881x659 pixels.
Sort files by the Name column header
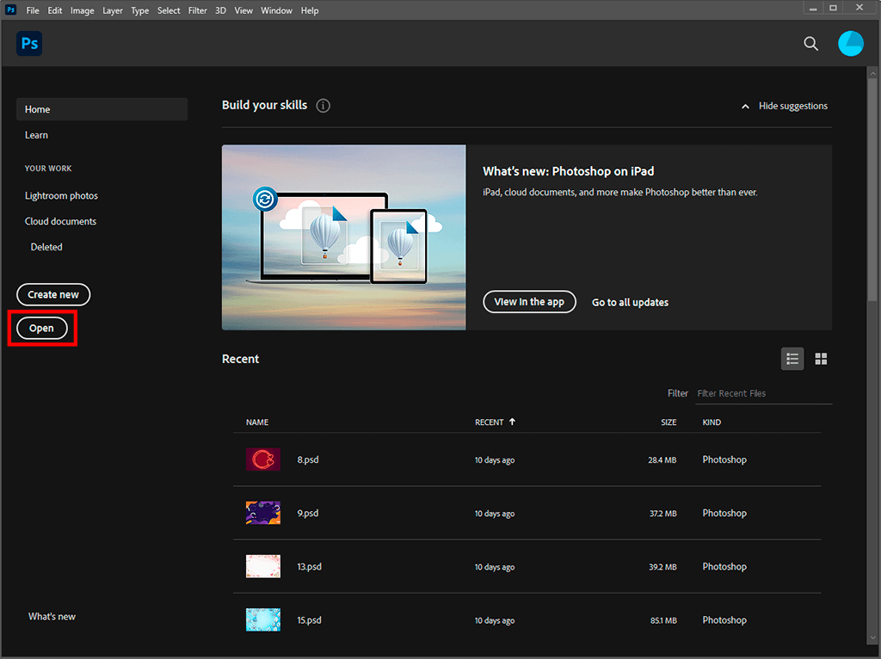257,422
